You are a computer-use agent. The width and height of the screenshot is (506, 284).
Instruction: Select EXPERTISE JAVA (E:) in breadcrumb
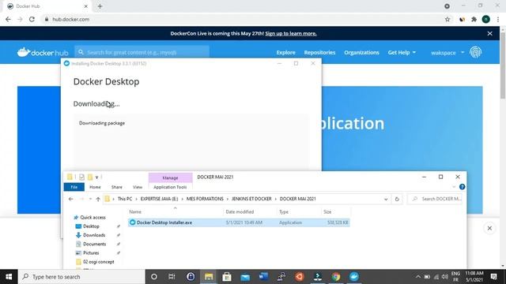click(159, 199)
